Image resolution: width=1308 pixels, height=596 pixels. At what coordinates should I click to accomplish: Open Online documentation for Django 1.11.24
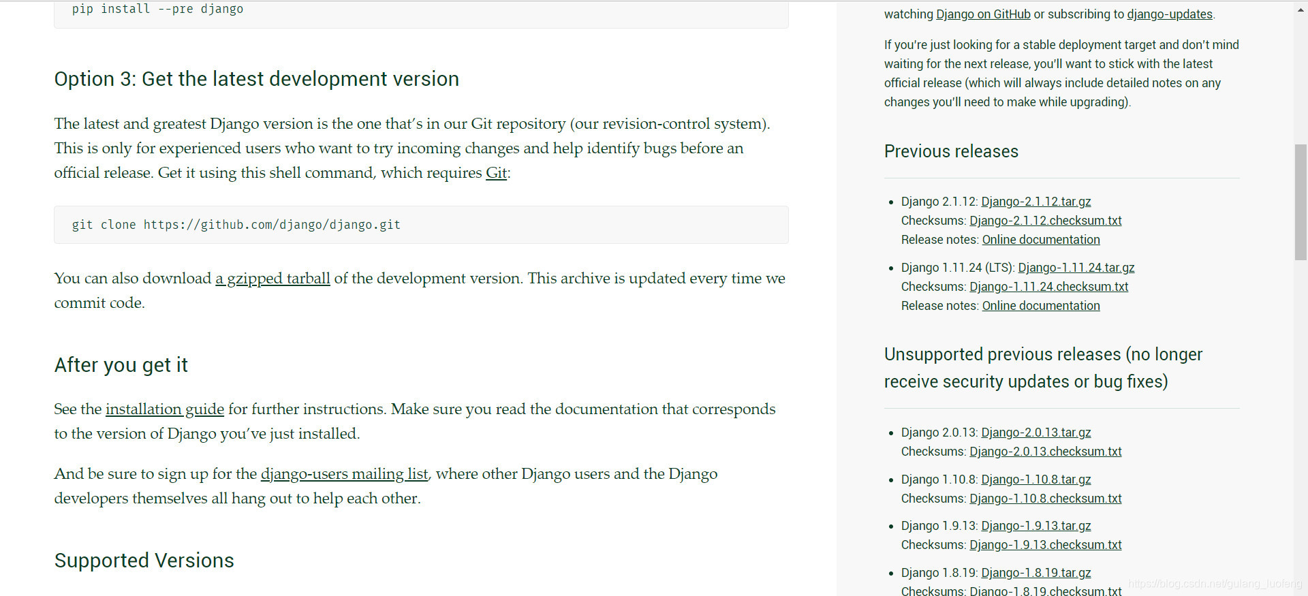click(x=1041, y=306)
